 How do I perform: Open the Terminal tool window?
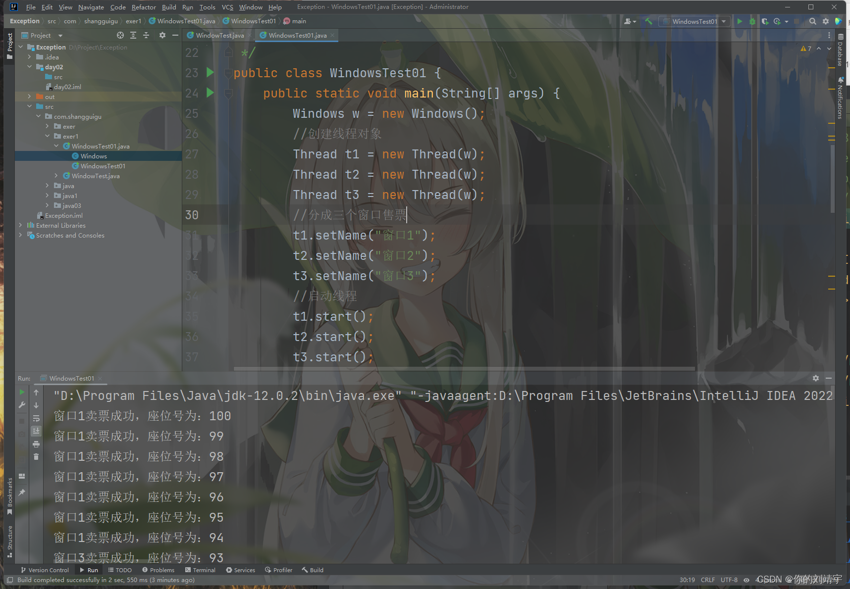[x=200, y=570]
